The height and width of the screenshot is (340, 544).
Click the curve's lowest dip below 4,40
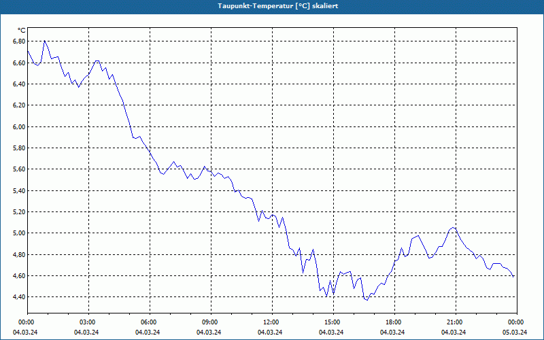[367, 300]
